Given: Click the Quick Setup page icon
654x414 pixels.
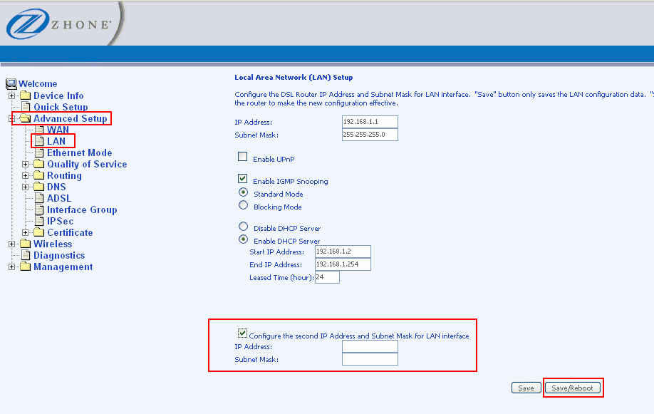Looking at the screenshot, I should click(26, 108).
